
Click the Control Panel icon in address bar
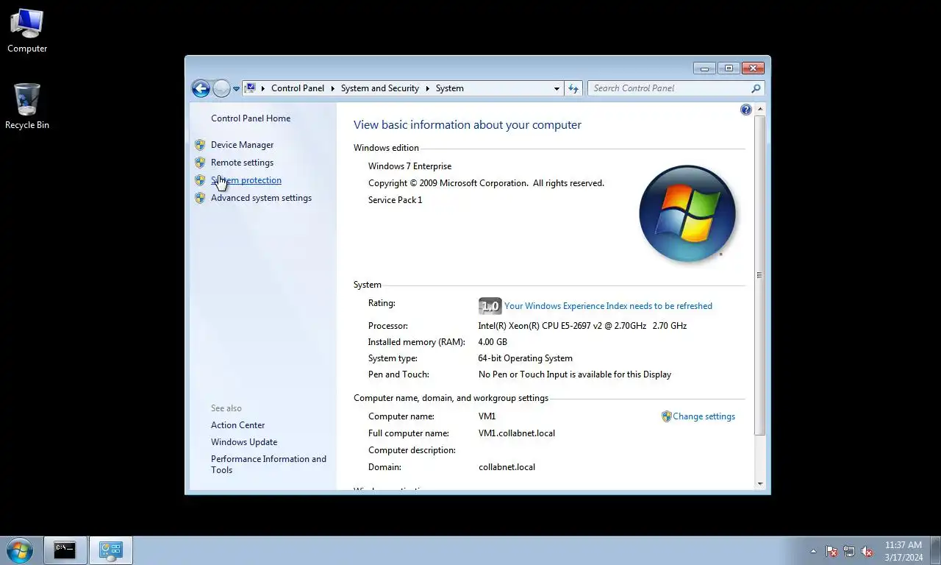250,88
